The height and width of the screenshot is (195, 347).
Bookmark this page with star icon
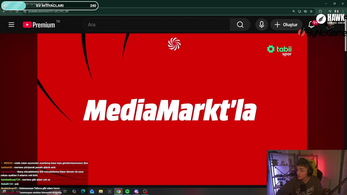coord(311,11)
